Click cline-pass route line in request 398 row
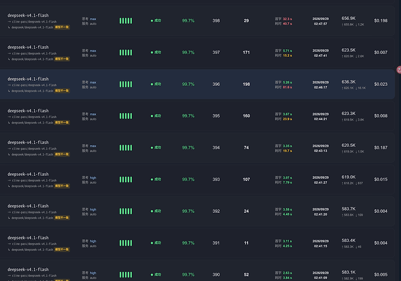Screen dimensions: 401x281 [32, 21]
